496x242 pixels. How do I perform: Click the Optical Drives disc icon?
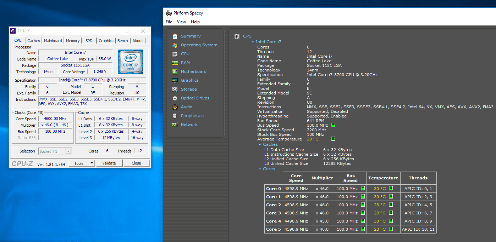click(175, 98)
